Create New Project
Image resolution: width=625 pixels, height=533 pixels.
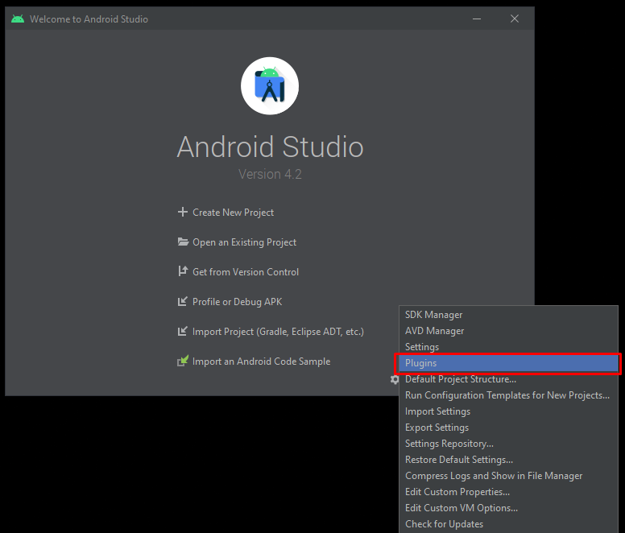pos(234,213)
